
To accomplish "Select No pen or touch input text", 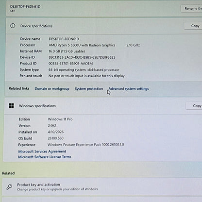I will click(x=86, y=76).
